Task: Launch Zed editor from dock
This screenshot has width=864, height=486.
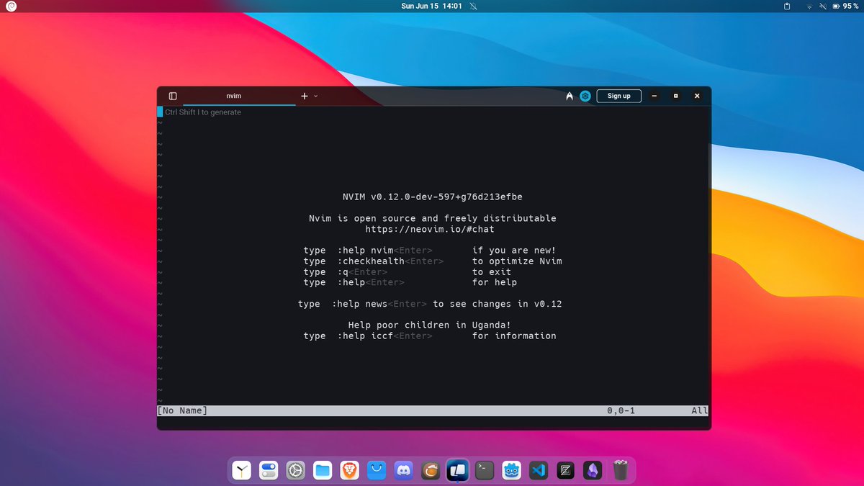Action: [x=565, y=470]
